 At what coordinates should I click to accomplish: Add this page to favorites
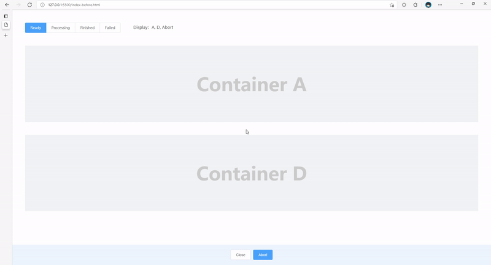tap(392, 5)
